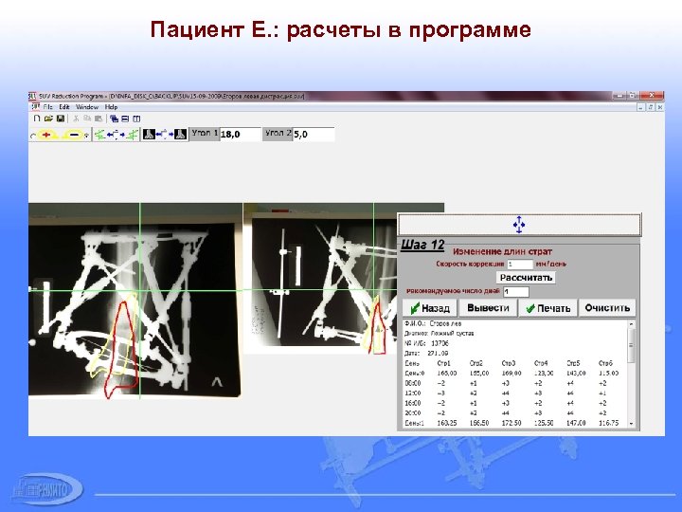
Task: Click the Стр1 column header
Action: tap(443, 363)
